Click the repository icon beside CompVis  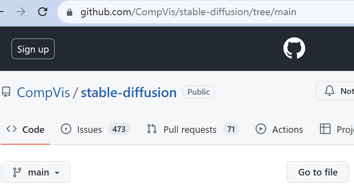click(6, 92)
